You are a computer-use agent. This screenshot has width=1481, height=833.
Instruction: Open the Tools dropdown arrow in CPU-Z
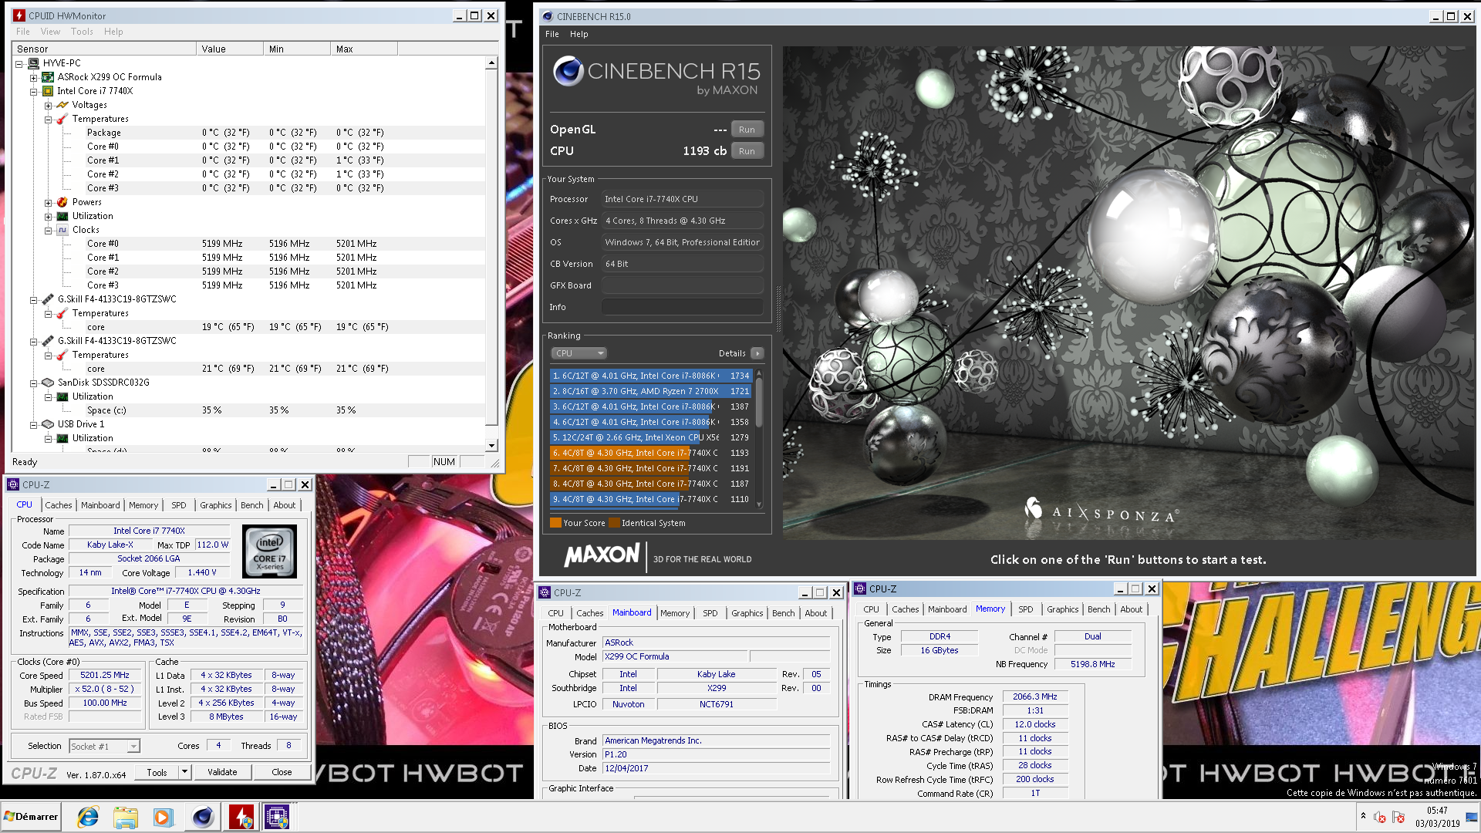click(x=184, y=771)
